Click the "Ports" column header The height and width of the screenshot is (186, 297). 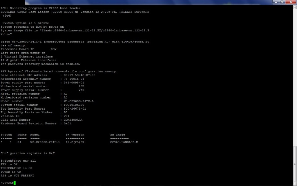[22, 135]
